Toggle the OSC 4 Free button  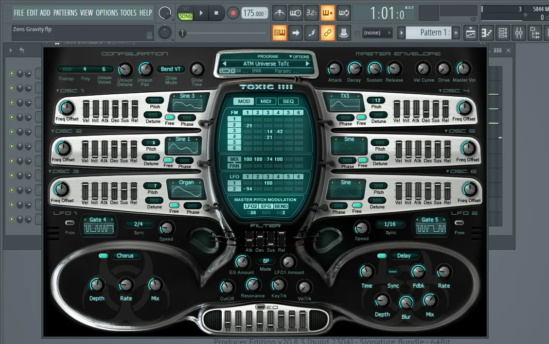361,117
